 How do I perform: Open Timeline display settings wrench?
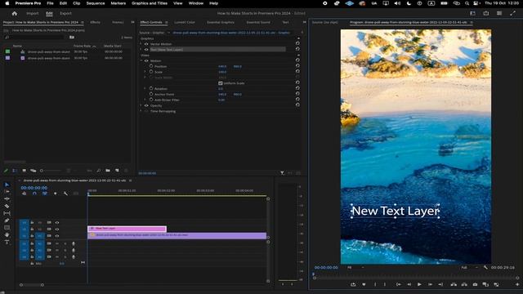click(65, 194)
